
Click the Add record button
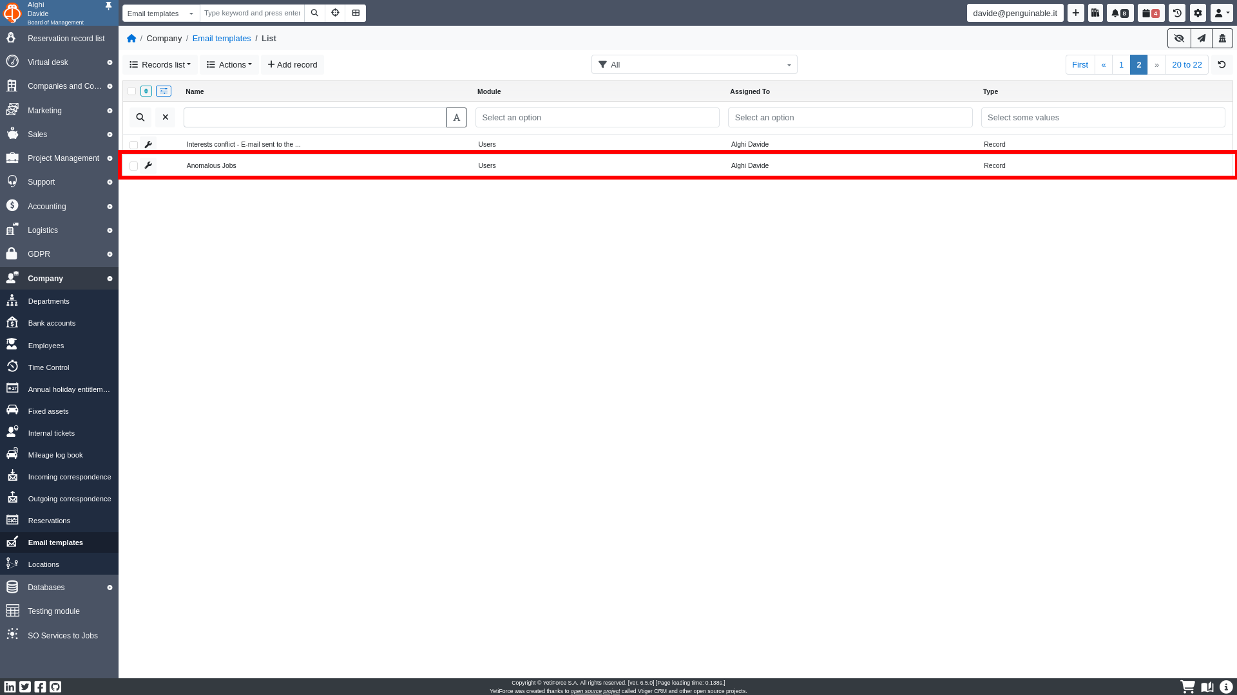coord(292,64)
